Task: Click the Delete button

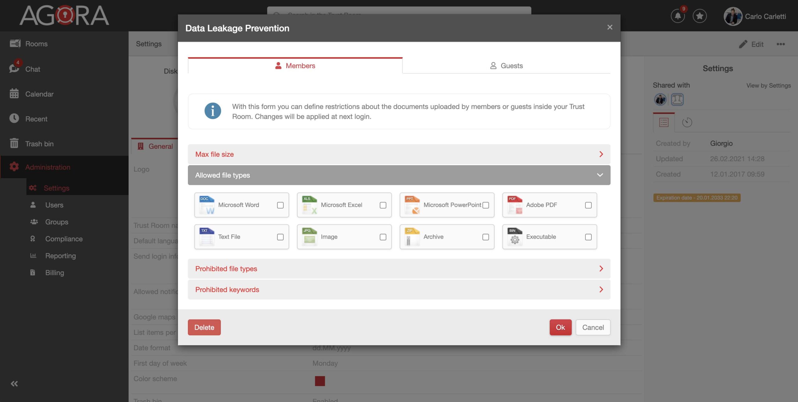Action: [x=204, y=327]
